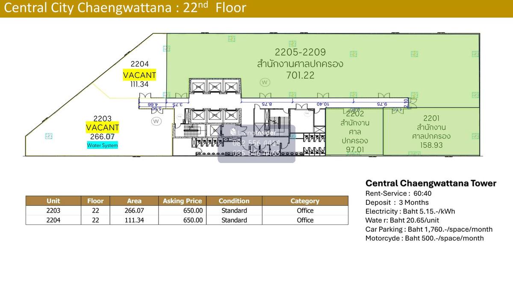Click the 22nd Floor slide title
Image resolution: width=513 pixels, height=288 pixels.
(125, 8)
